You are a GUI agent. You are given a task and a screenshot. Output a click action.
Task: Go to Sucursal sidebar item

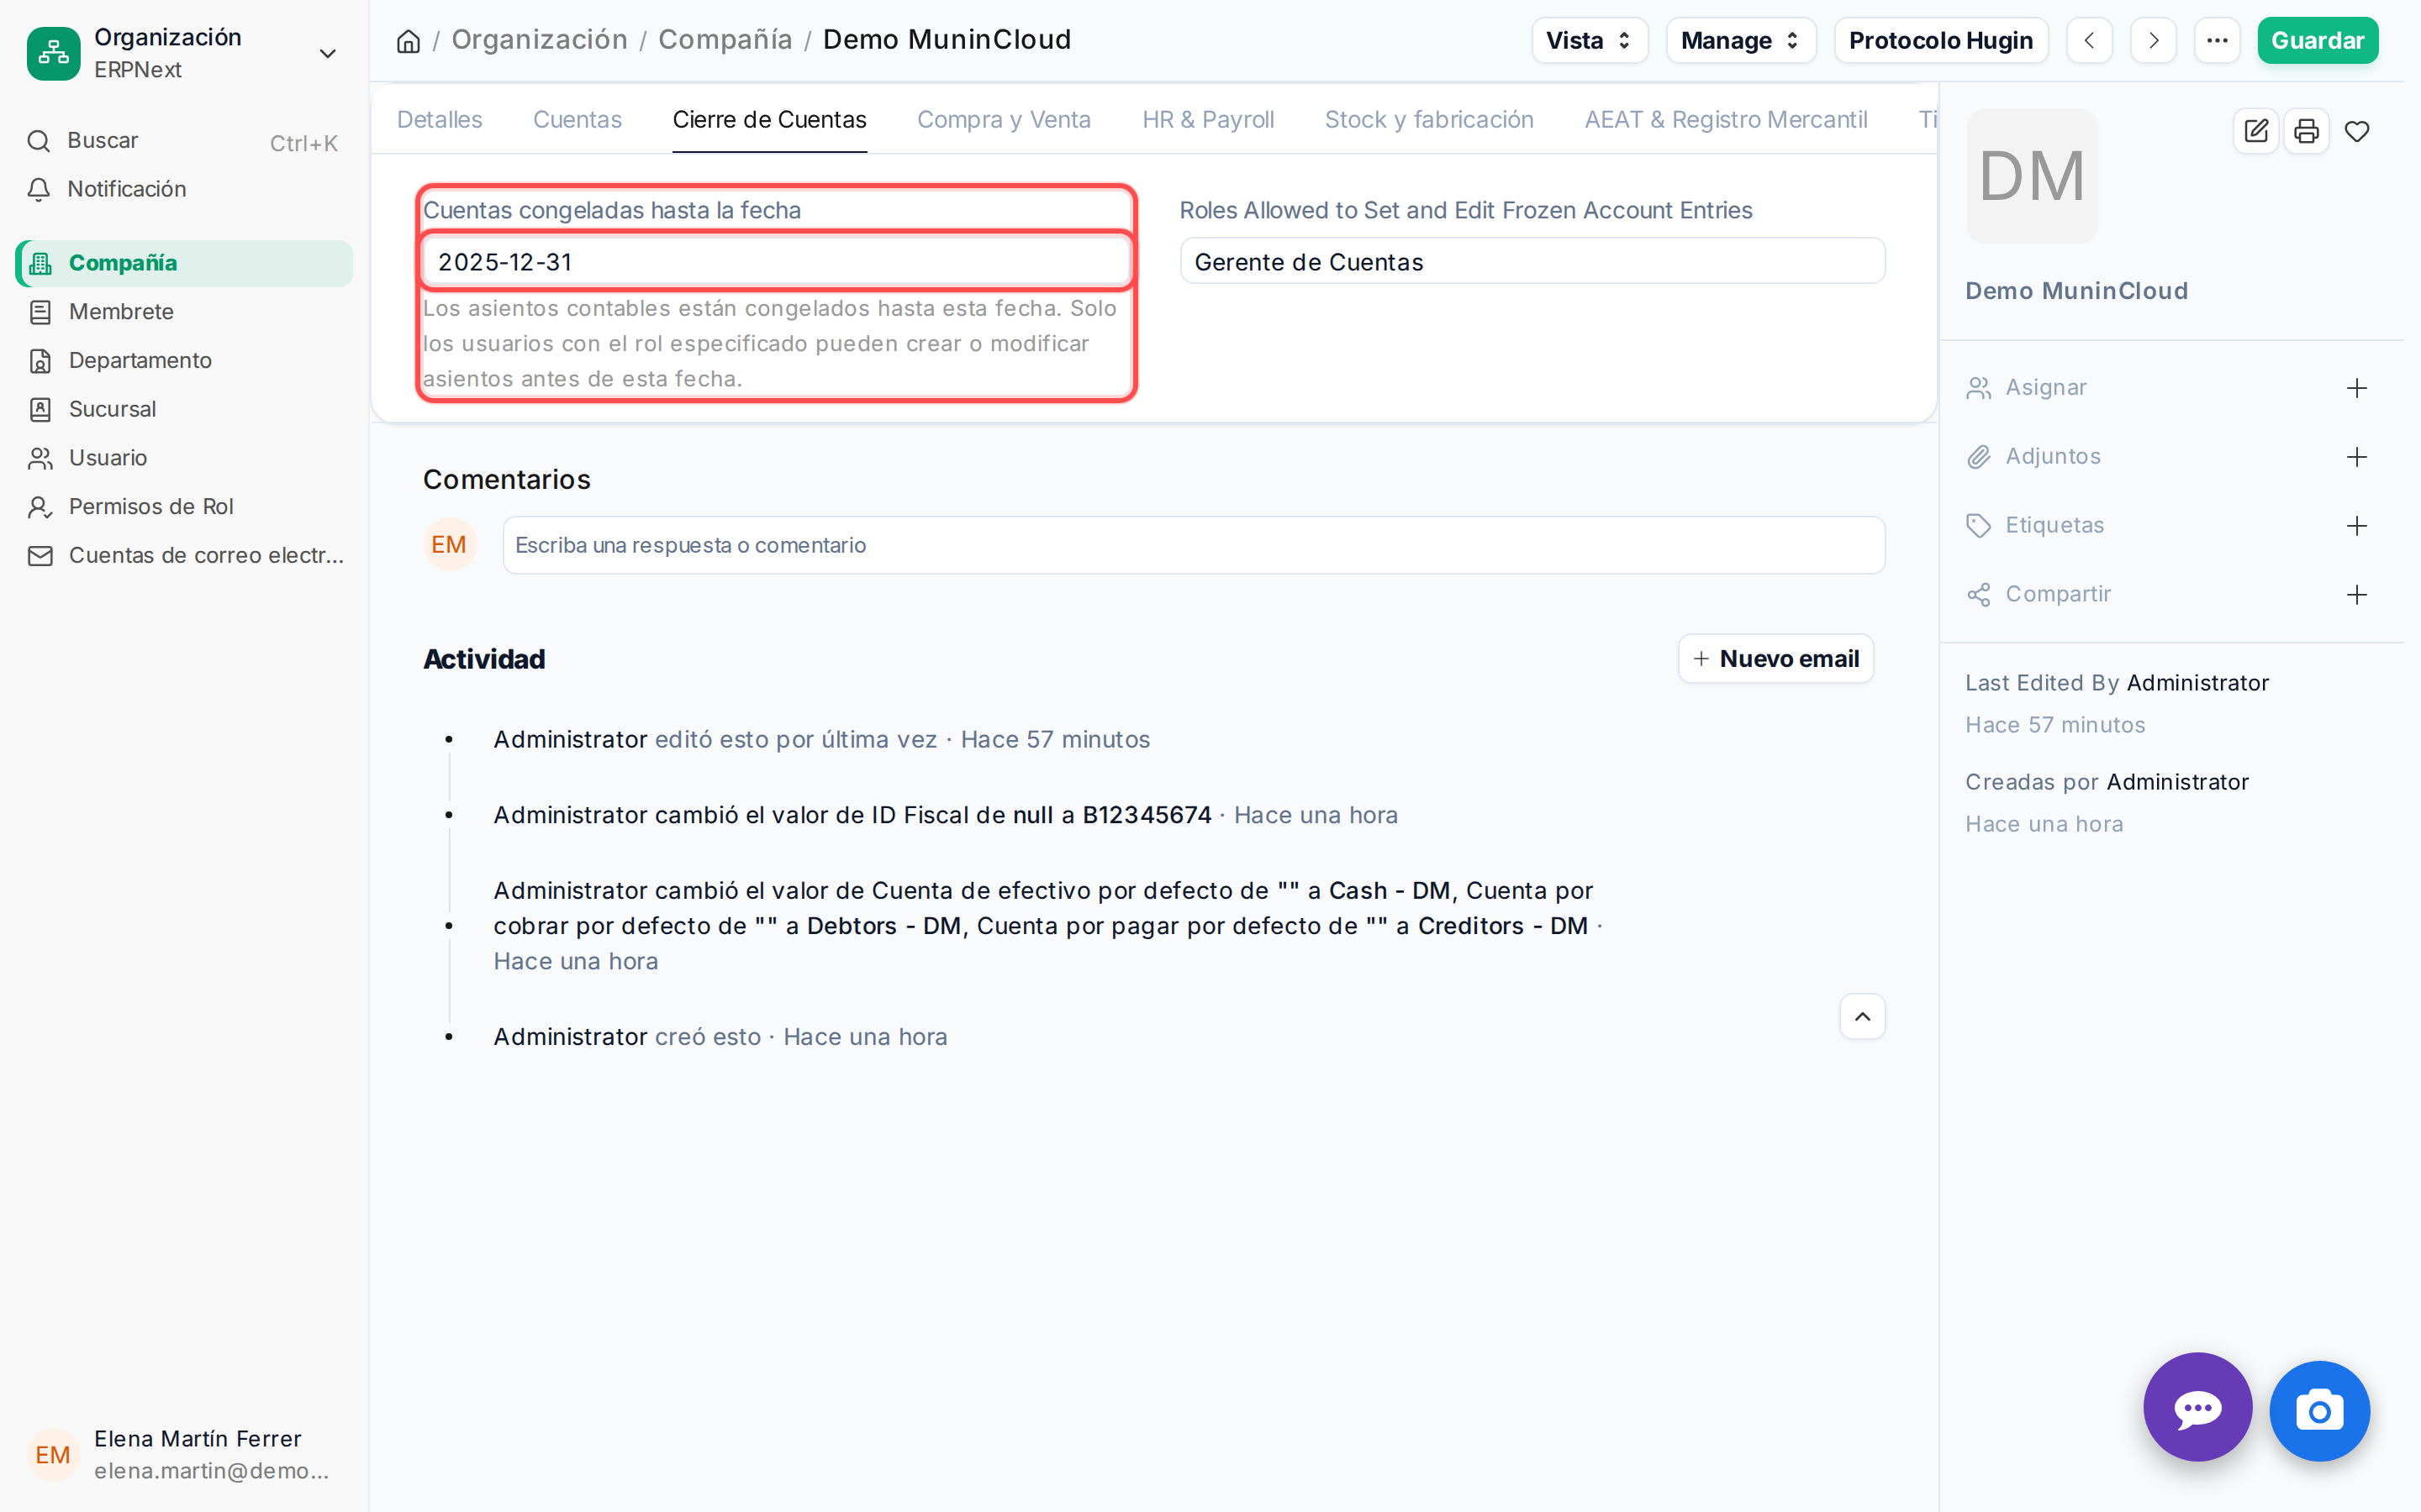coord(184,409)
